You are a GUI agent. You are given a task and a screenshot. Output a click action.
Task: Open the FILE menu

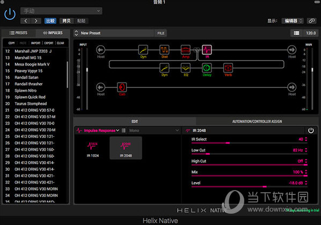tap(160, 33)
